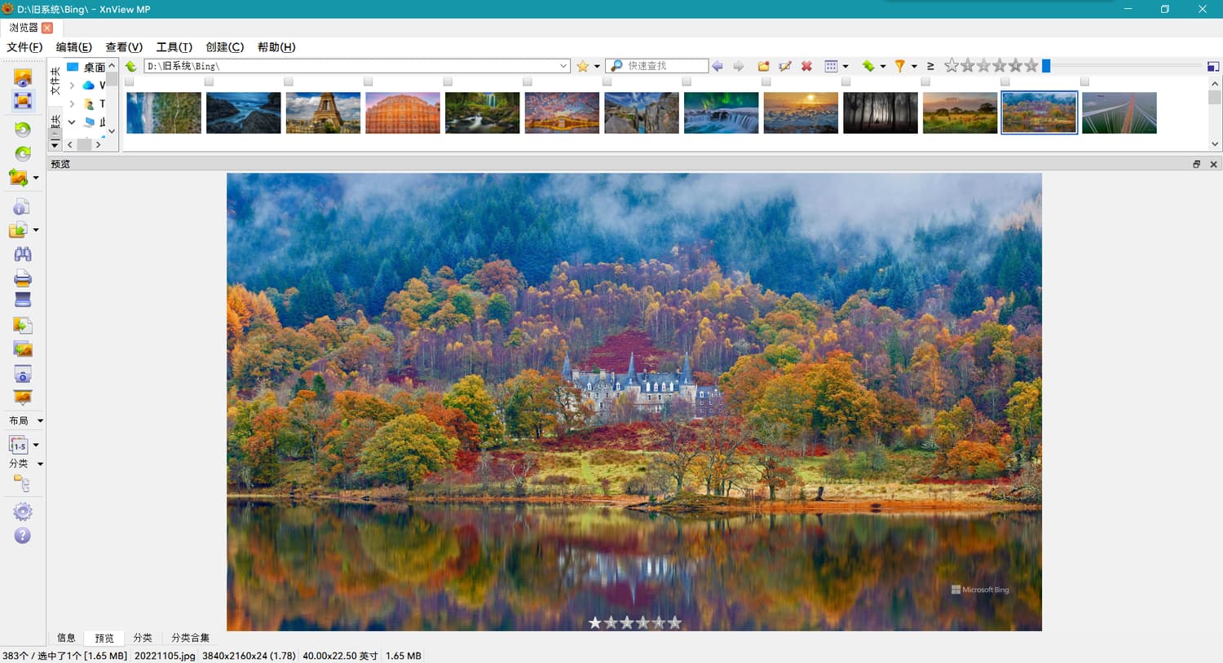Viewport: 1223px width, 663px height.
Task: Open the folder tree structure tool
Action: pos(22,485)
